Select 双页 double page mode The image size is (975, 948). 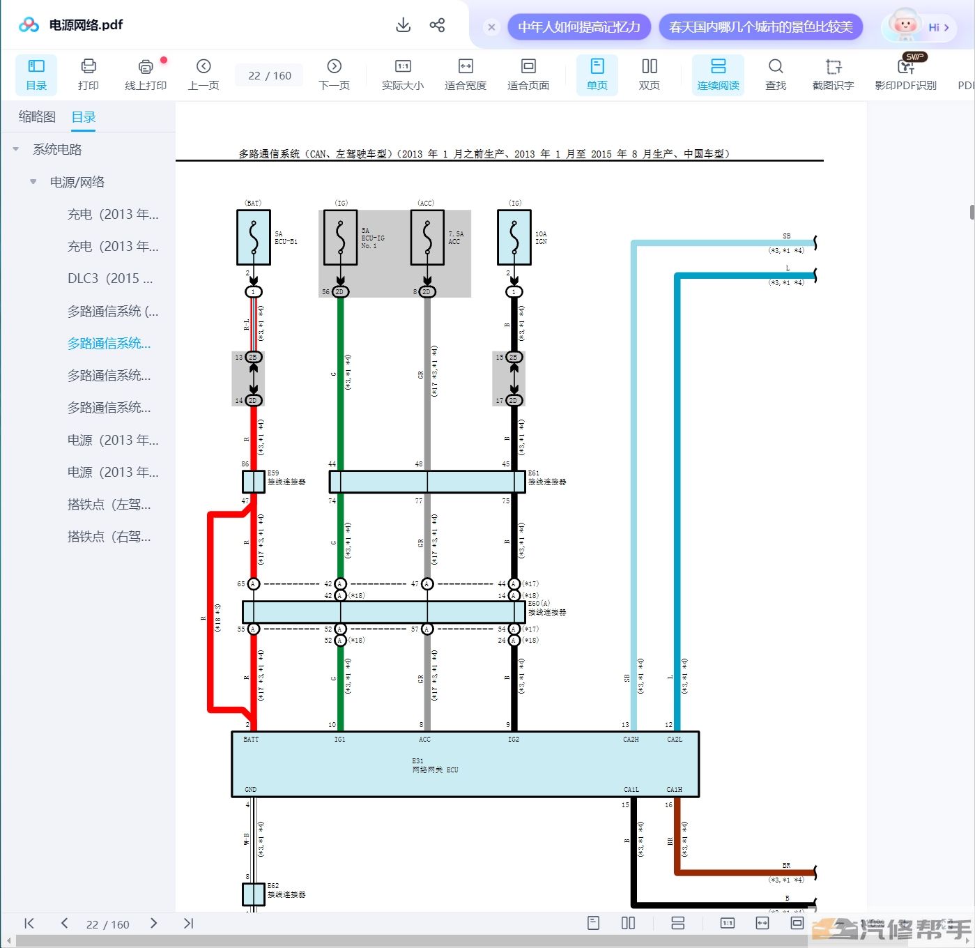650,75
